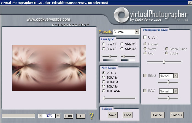Pick 800 ASA film speed
Screen dimensions: 192x123
tap(104, 86)
